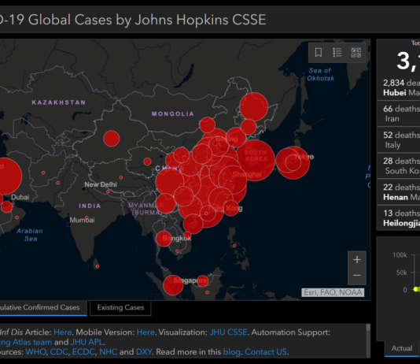The width and height of the screenshot is (420, 364).
Task: Select the Tokyo case circle on the map
Action: pos(293,162)
